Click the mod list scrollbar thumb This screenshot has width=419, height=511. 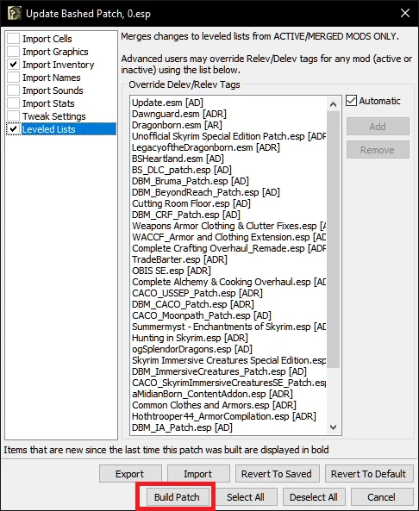pos(333,240)
